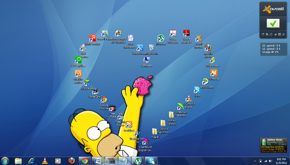Screen dimensions: 290x165
Task: Select the feedblast desktop shortcut
Action: click(x=129, y=126)
